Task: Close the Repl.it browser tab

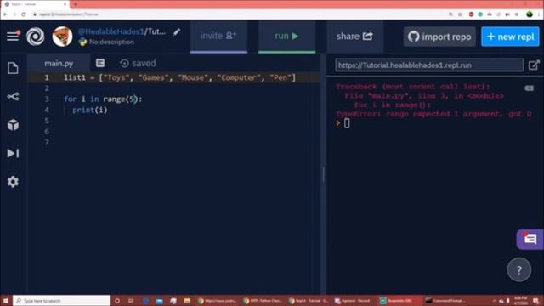Action: click(65, 4)
